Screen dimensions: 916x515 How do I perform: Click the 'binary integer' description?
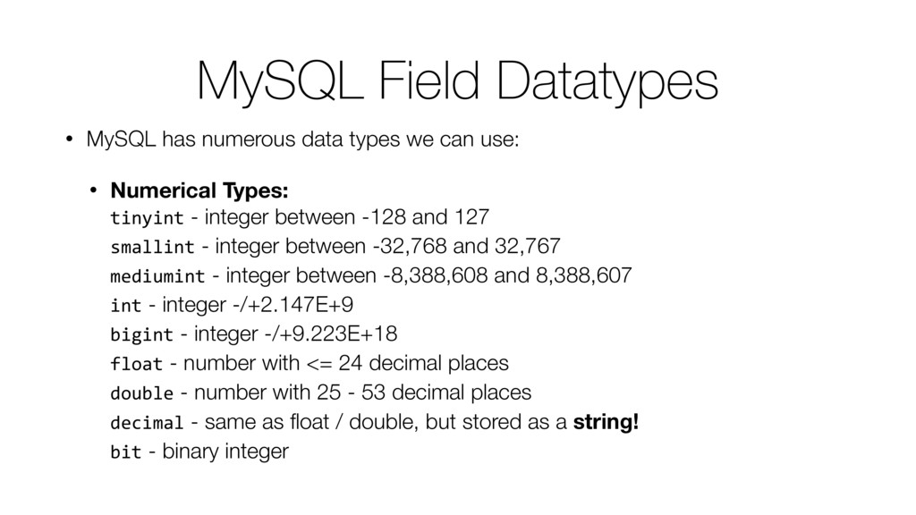click(225, 452)
